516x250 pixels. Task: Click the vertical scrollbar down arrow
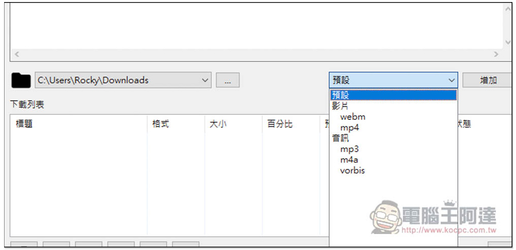pos(508,43)
